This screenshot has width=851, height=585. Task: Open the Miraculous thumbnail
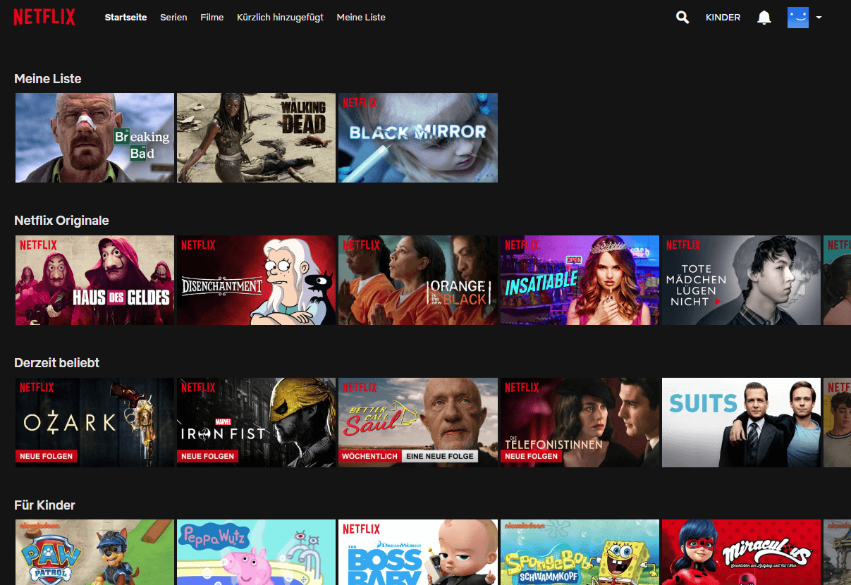(x=741, y=553)
